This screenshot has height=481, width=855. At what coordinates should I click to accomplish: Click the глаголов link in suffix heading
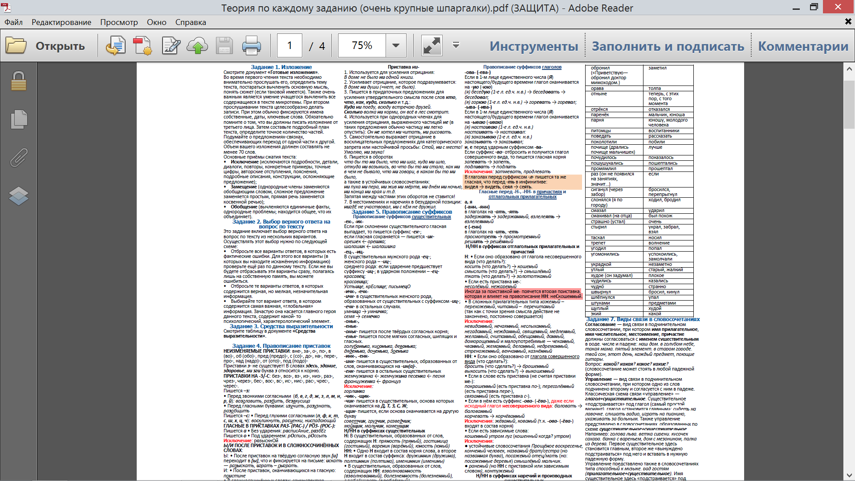point(552,67)
